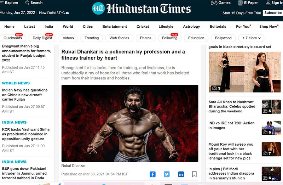The height and width of the screenshot is (185, 283).
Task: Click the Sign in user icon
Action: point(268,3)
